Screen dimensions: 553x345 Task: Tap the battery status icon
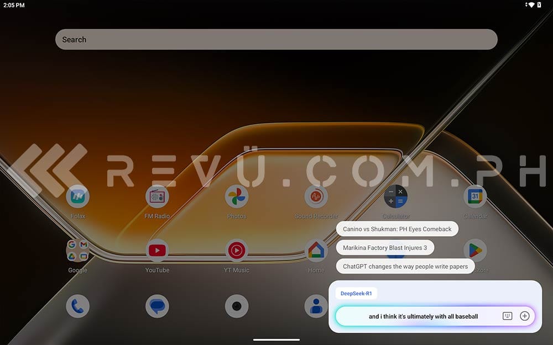tap(539, 5)
